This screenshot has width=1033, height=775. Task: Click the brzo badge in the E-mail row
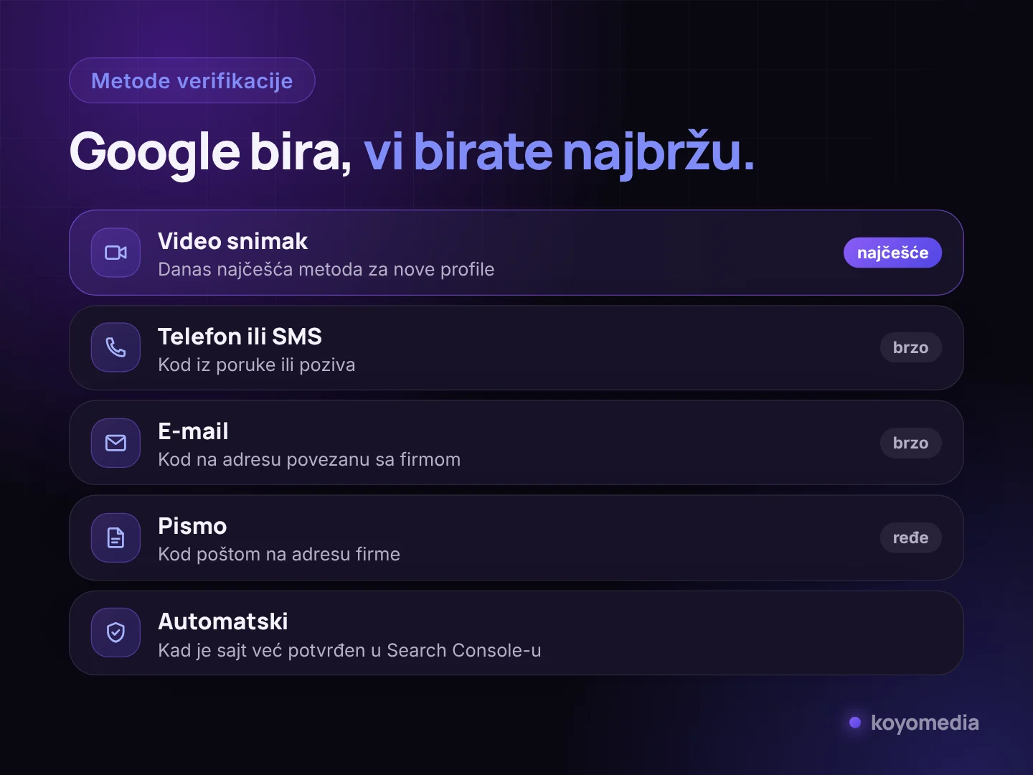pos(911,443)
